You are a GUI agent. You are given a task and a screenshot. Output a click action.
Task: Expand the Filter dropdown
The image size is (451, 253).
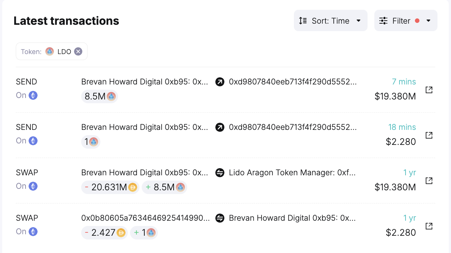(406, 21)
